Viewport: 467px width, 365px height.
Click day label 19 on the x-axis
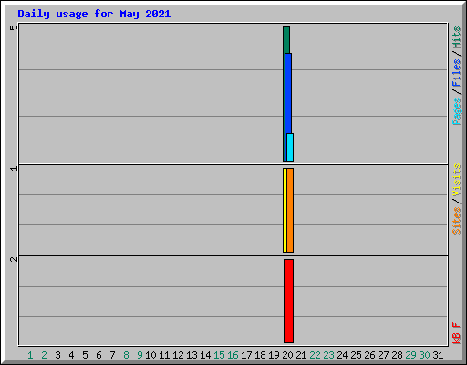click(x=274, y=355)
